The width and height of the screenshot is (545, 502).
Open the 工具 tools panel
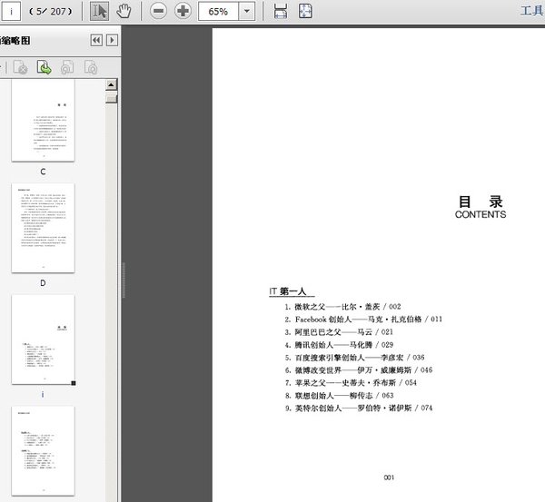pyautogui.click(x=531, y=12)
